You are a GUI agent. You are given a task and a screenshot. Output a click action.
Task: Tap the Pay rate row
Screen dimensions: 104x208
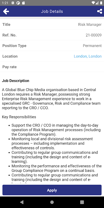(52, 67)
